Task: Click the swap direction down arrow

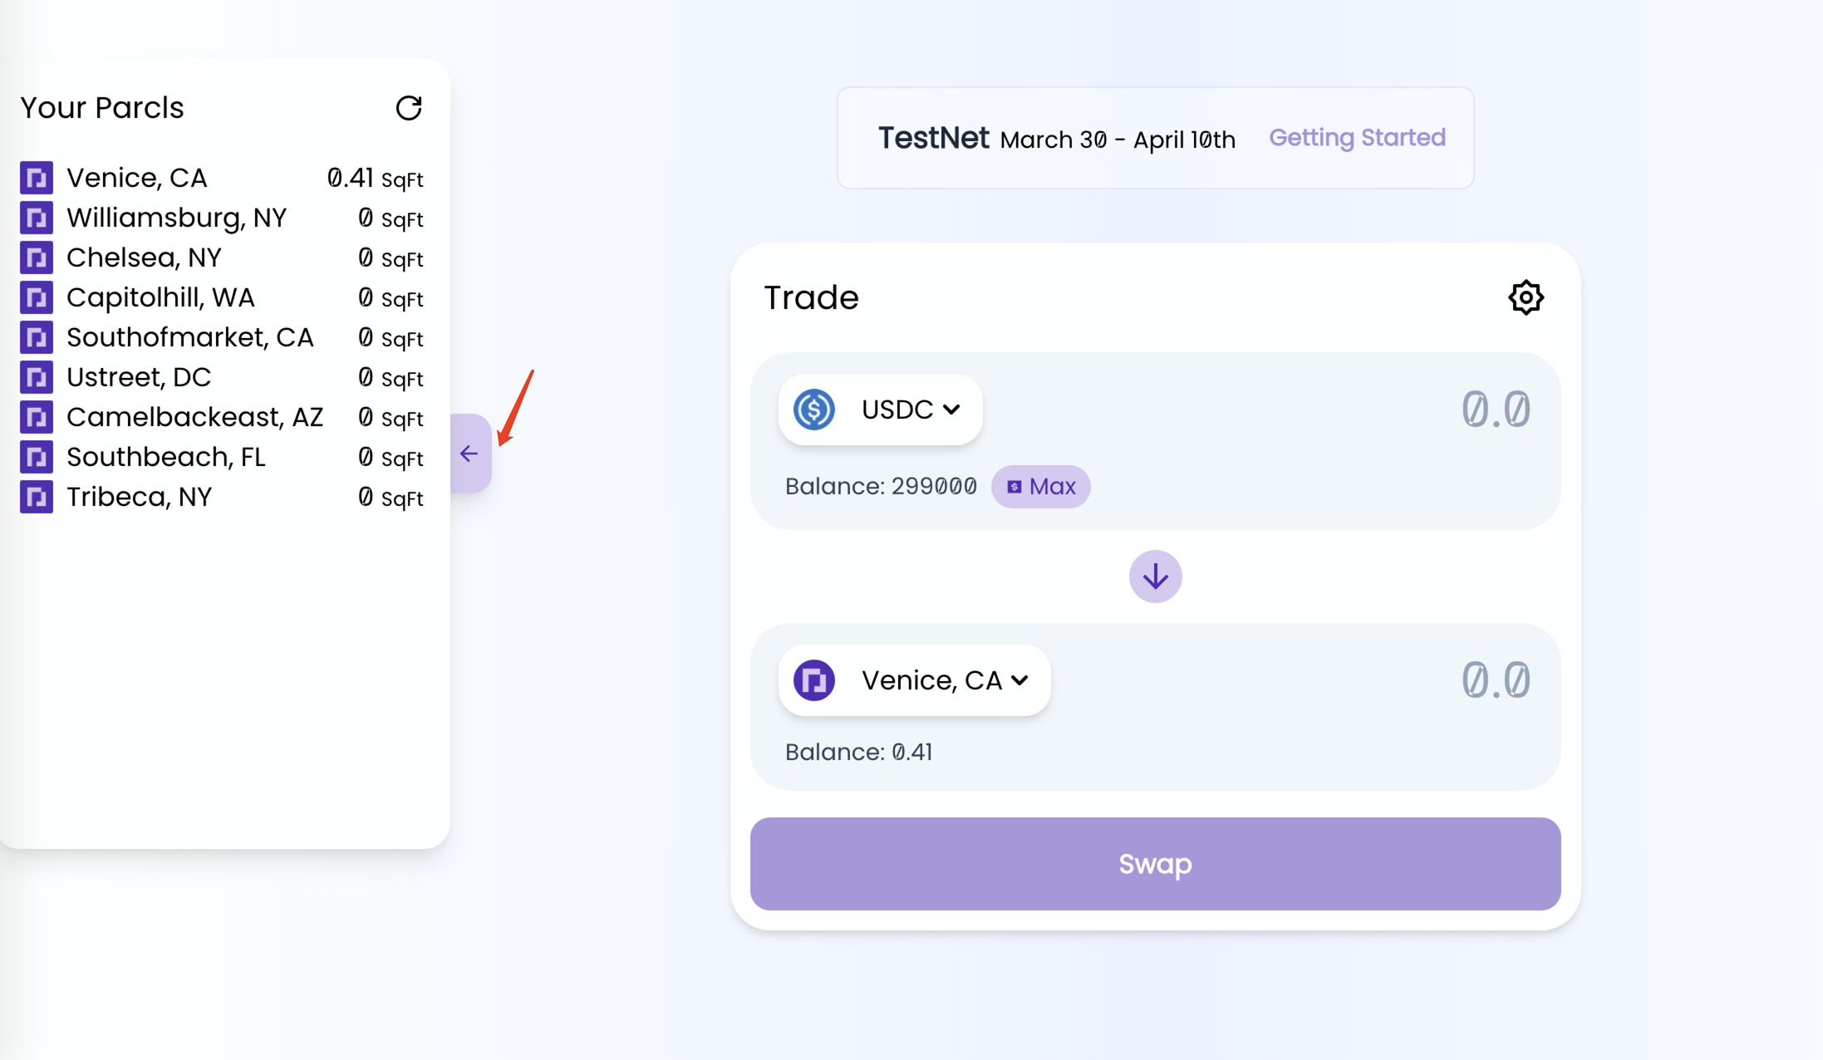Action: coord(1155,577)
